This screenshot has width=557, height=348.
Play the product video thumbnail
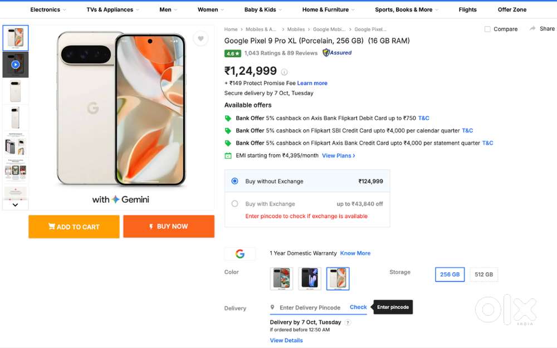16,65
